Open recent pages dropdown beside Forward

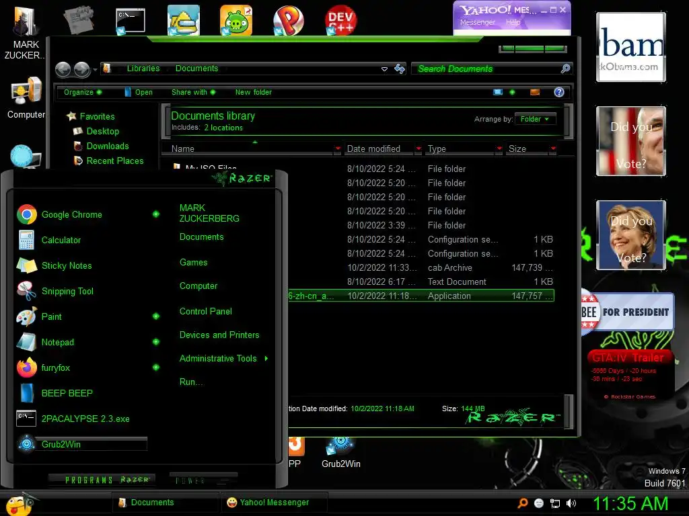point(95,70)
